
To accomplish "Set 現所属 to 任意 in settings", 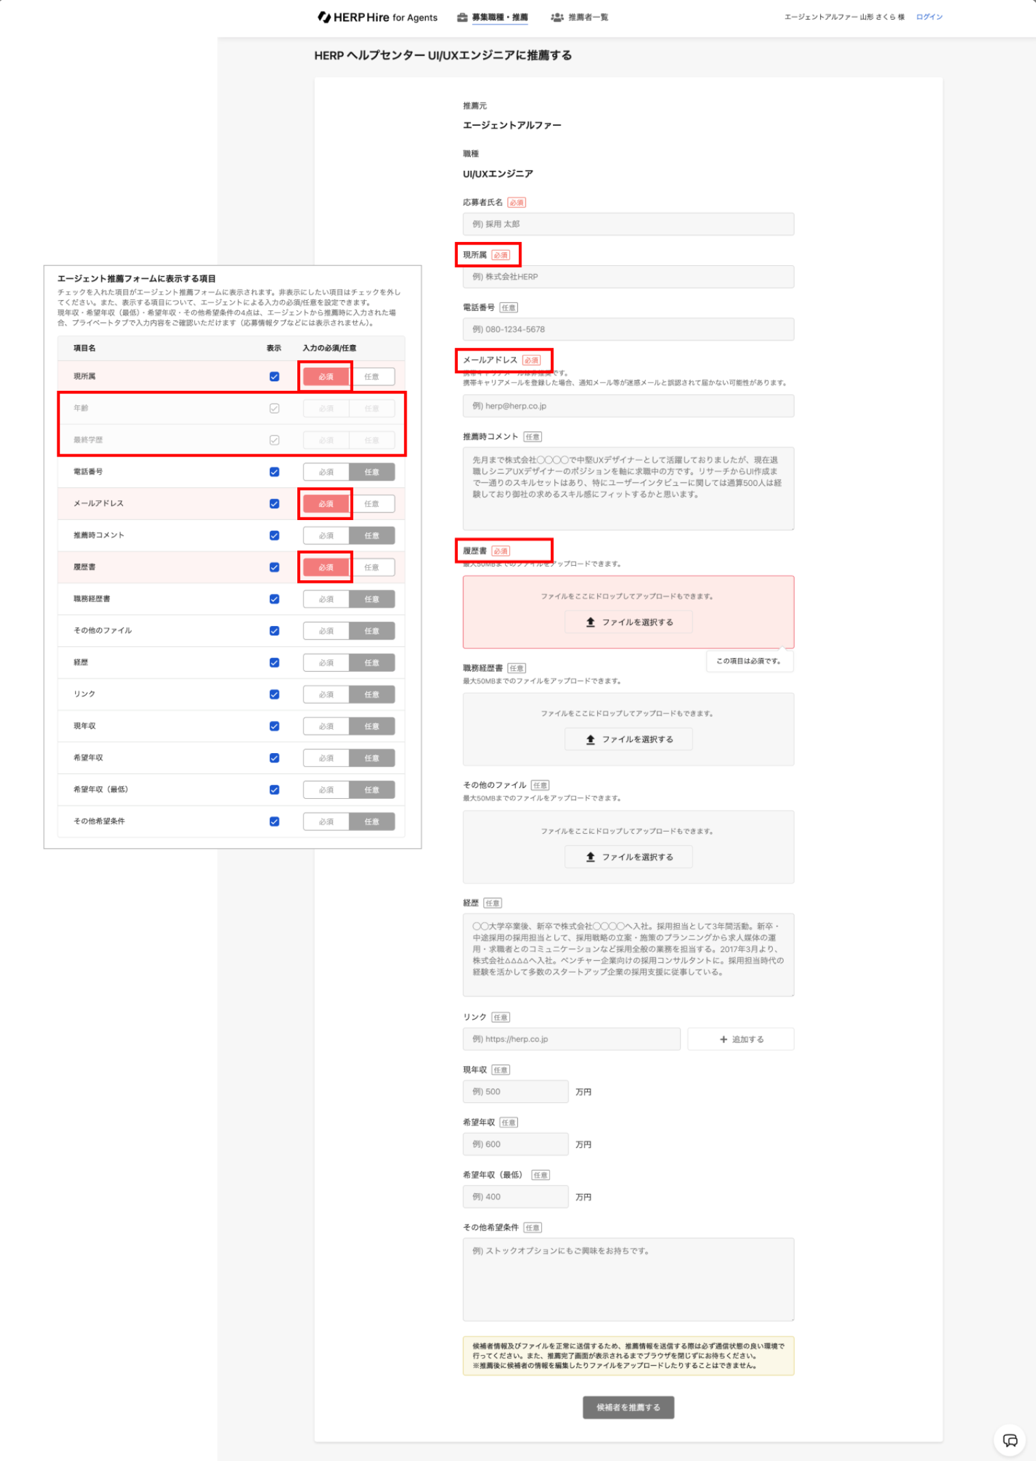I will tap(372, 377).
